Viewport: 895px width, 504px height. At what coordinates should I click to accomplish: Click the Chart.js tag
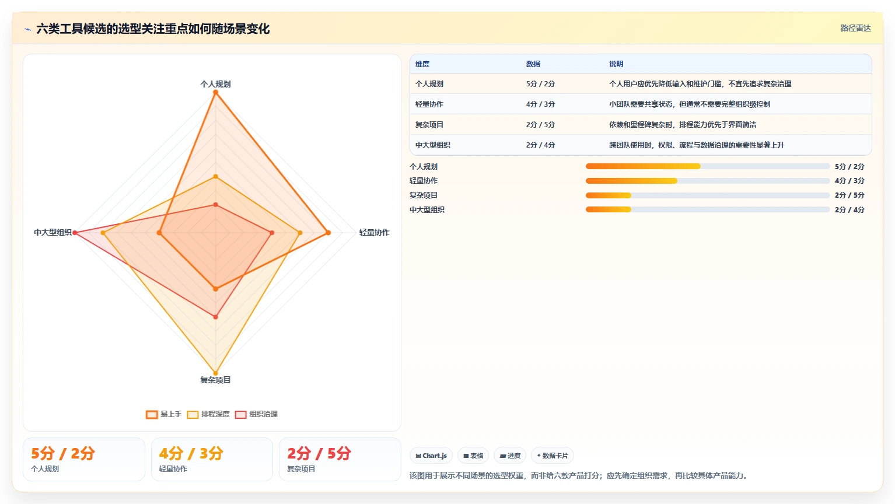431,456
